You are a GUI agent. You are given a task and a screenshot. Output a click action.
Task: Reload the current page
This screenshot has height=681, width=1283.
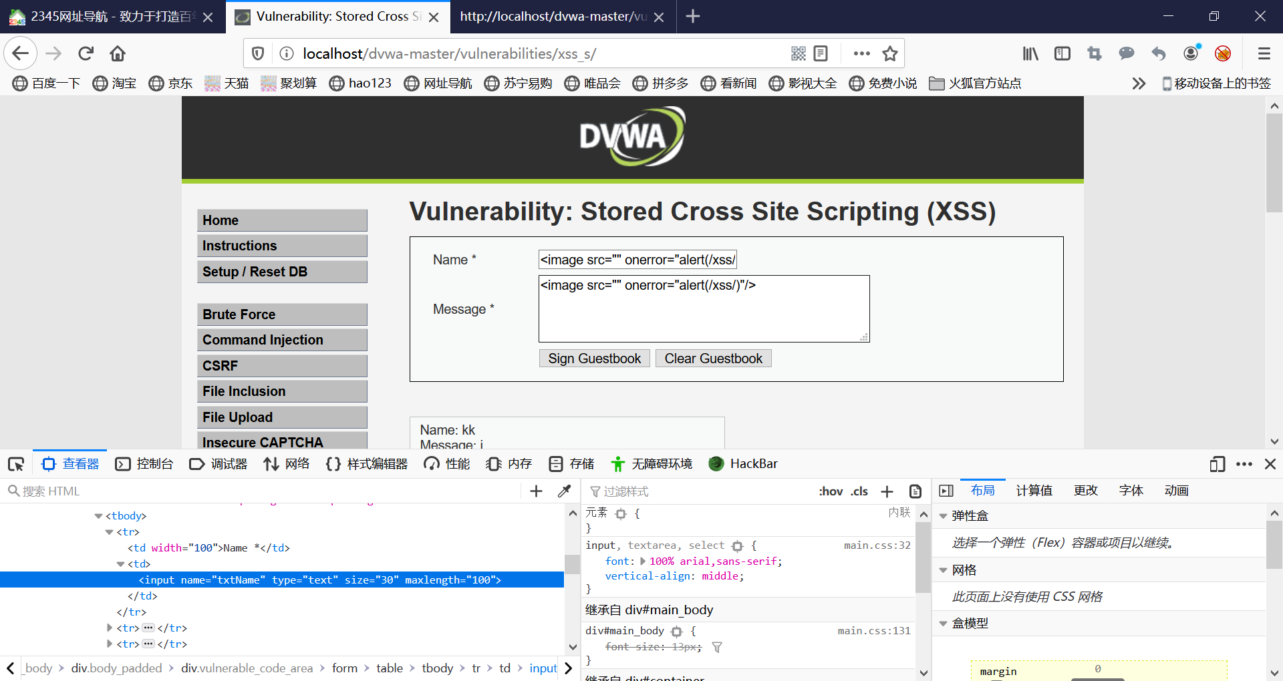86,53
